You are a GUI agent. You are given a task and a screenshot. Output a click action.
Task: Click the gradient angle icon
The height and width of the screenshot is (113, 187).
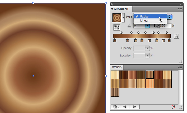click(129, 26)
